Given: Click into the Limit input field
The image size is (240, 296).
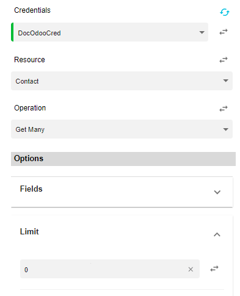Looking at the screenshot, I should tap(104, 269).
